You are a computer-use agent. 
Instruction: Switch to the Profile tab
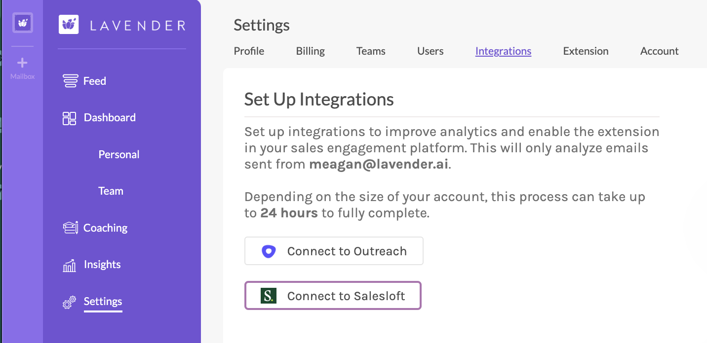249,51
